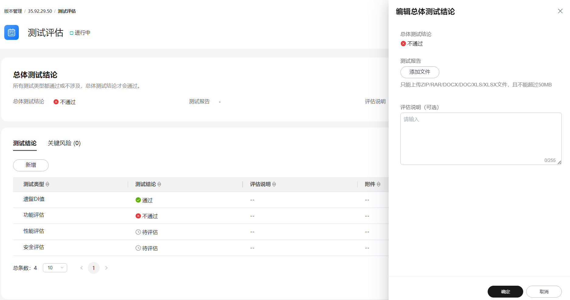Open the page size dropdown showing 10

coord(55,268)
